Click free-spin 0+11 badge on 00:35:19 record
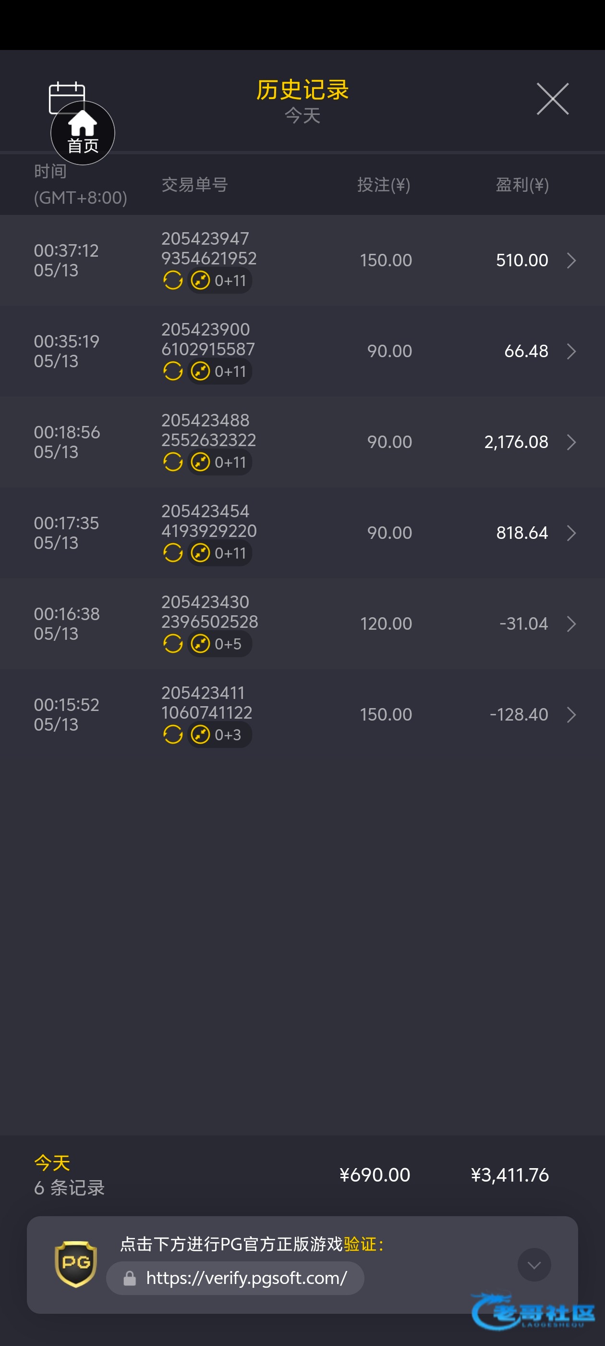This screenshot has height=1346, width=605. click(220, 372)
